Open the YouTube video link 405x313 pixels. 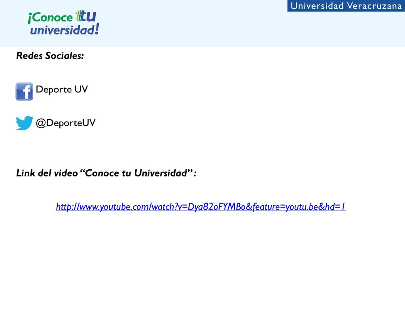tap(201, 207)
